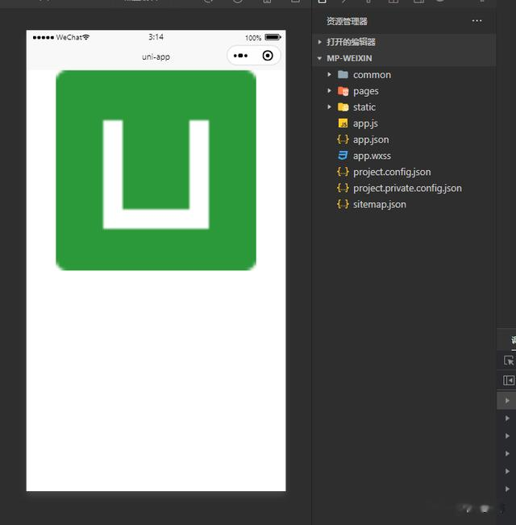516x525 pixels.
Task: Select the common folder icon
Action: click(343, 74)
